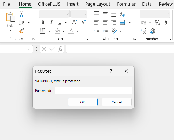174x140 pixels.
Task: Click the Cut scissors icon
Action: coord(21,14)
